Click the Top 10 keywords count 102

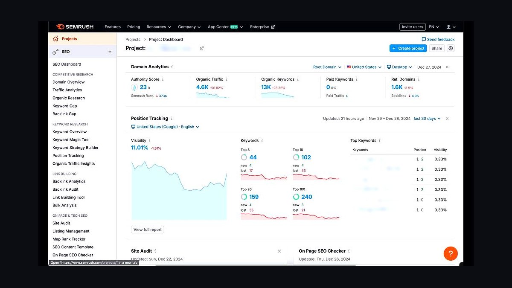click(306, 157)
